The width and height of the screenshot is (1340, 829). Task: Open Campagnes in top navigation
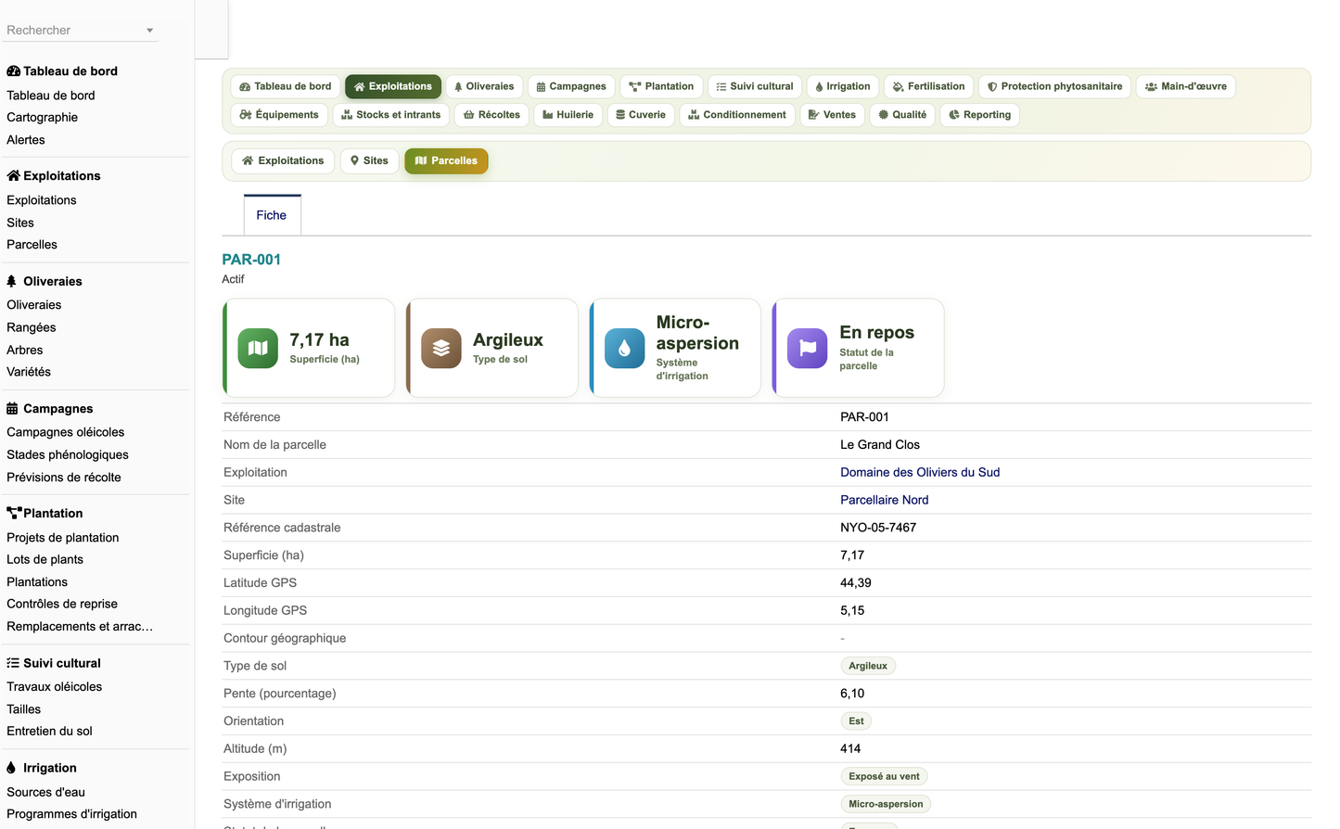click(x=571, y=86)
